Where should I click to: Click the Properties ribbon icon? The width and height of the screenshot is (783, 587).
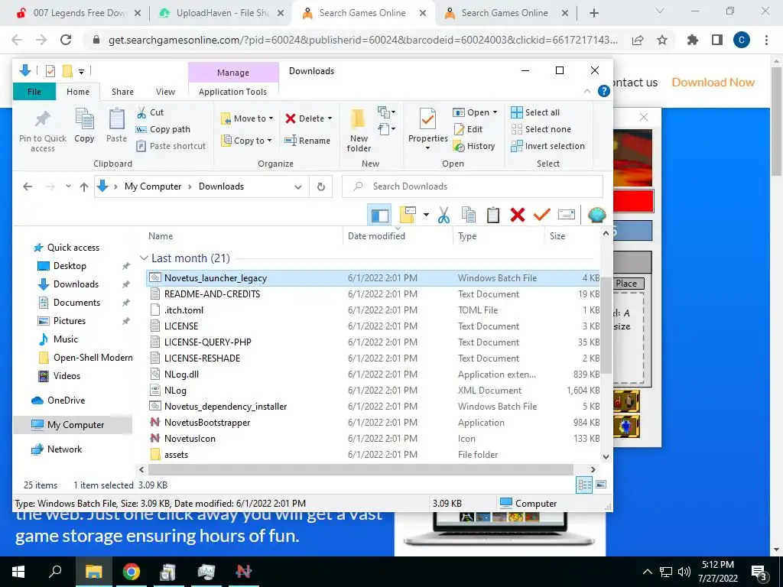click(427, 118)
